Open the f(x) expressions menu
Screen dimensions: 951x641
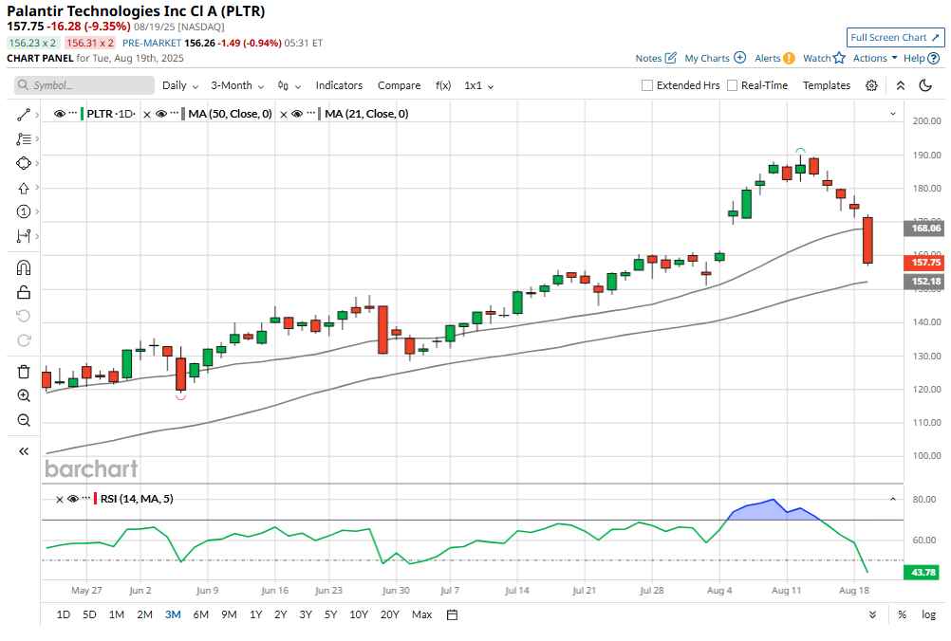point(443,85)
